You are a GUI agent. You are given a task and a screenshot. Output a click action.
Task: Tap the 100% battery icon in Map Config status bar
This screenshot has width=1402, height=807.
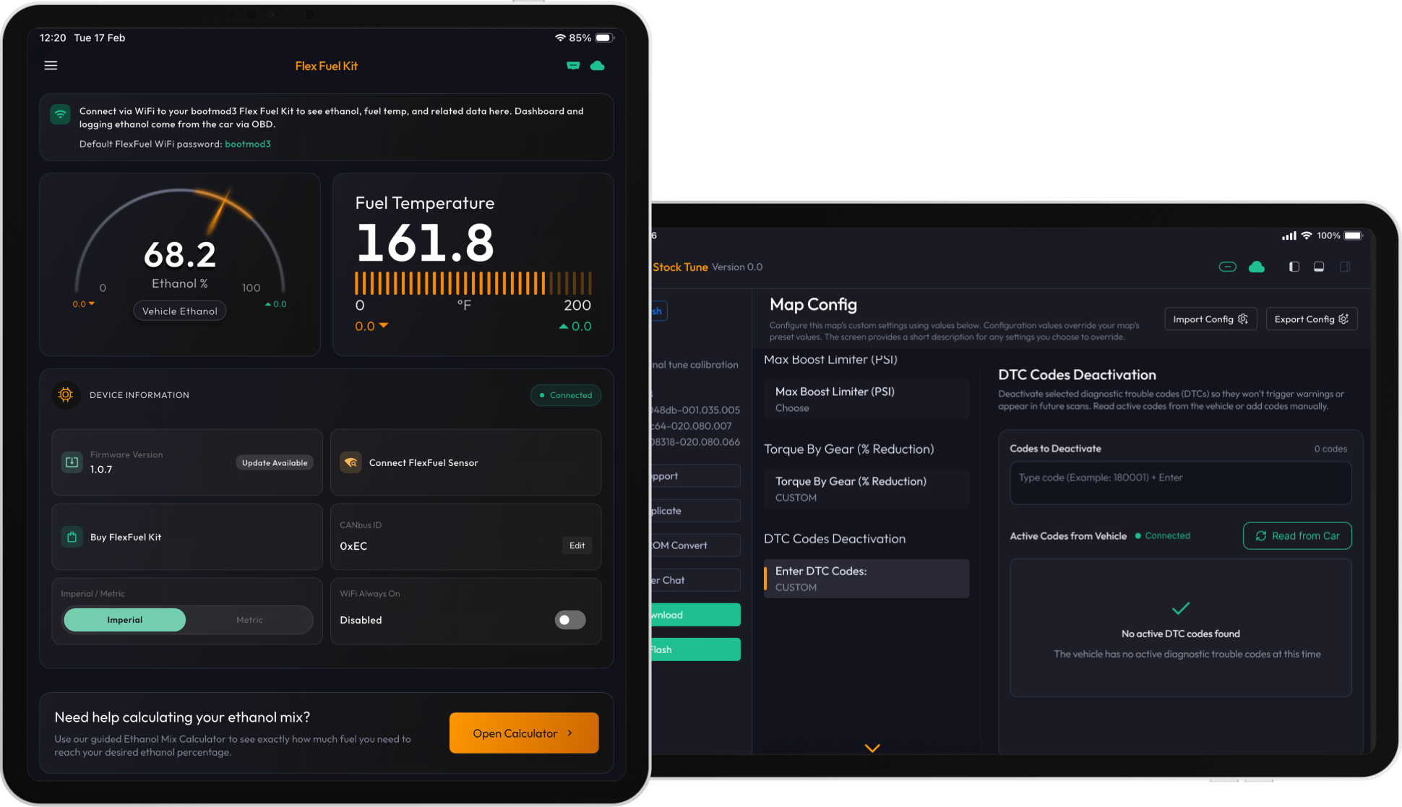1354,236
